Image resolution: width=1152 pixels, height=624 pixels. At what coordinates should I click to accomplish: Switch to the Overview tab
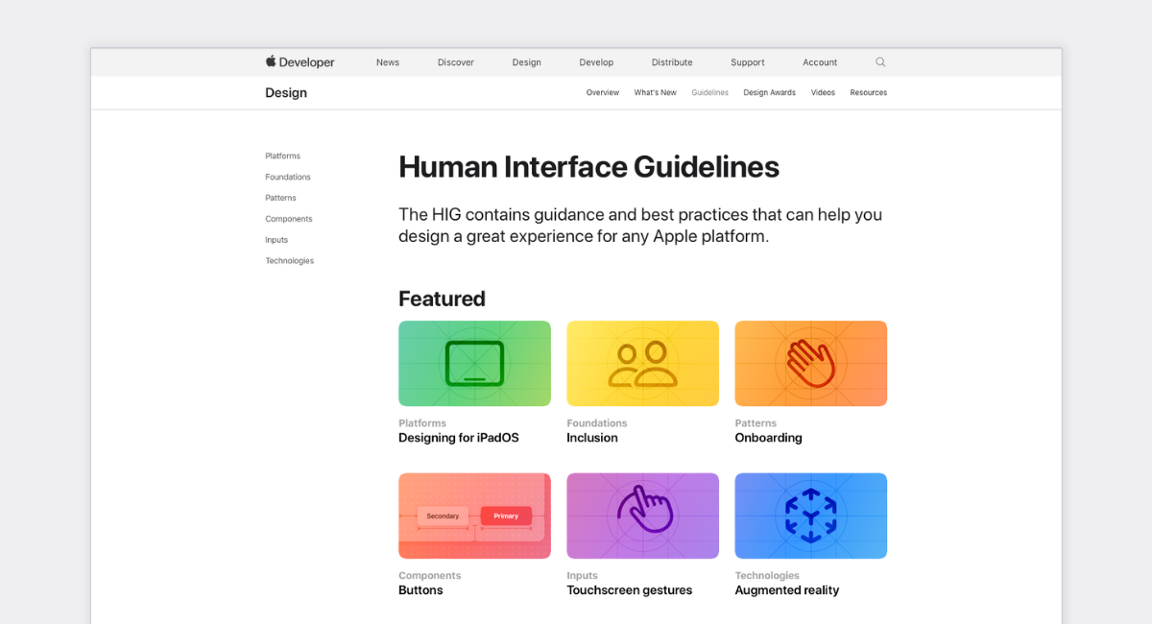point(603,93)
